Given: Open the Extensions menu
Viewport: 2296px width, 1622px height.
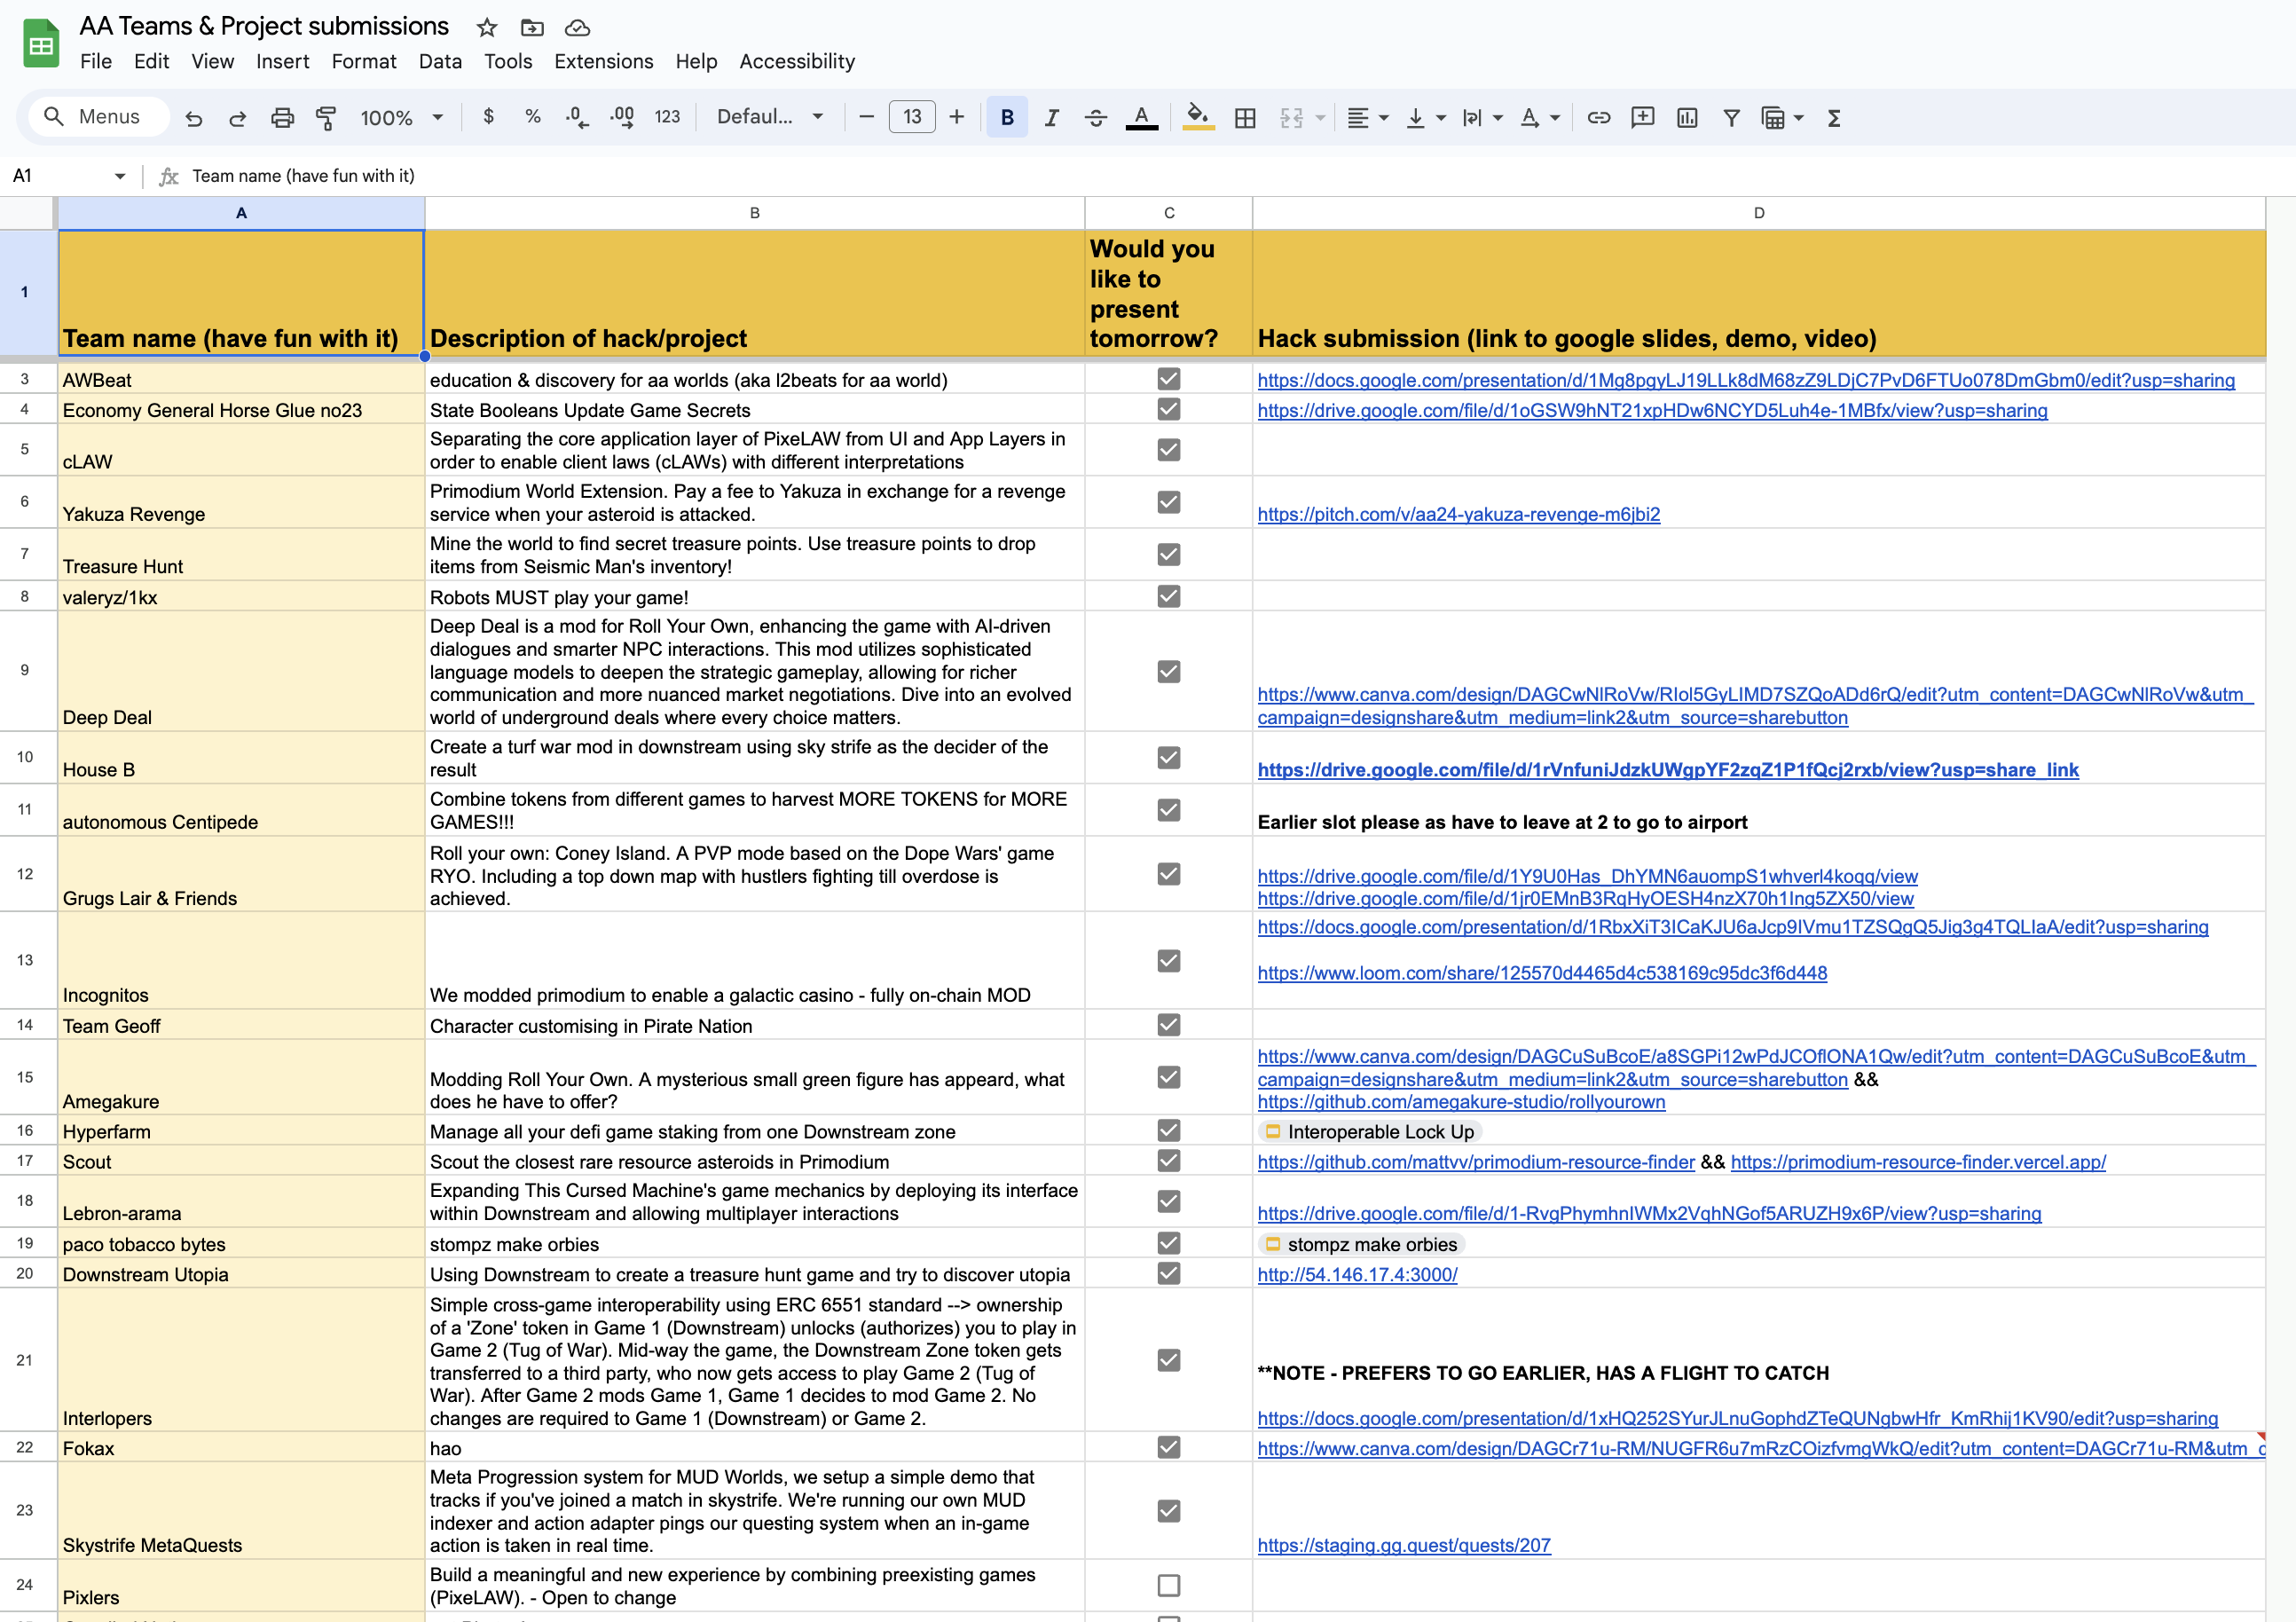Looking at the screenshot, I should click(x=604, y=62).
